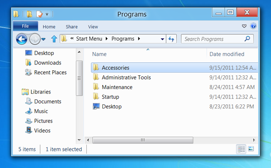Click Start Menu in breadcrumb path
Screen dimensions: 271x168
pyautogui.click(x=89, y=39)
